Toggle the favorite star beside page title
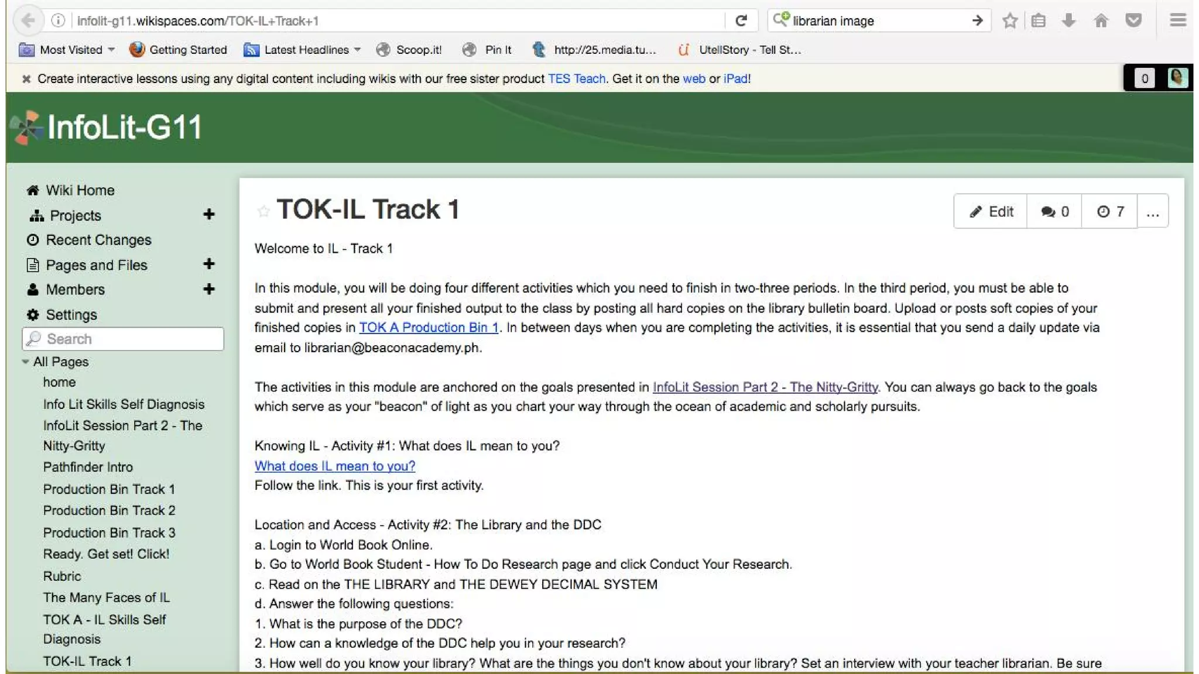Screen dimensions: 1199x674 coord(263,211)
